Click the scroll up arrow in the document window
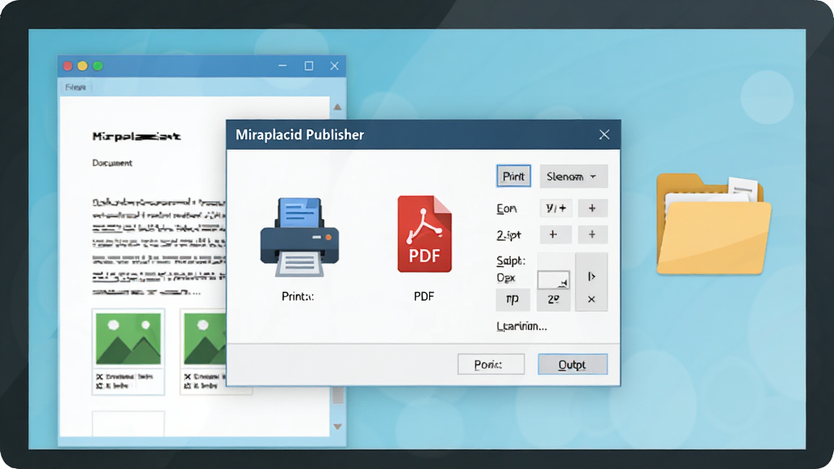The width and height of the screenshot is (834, 469). 337,107
